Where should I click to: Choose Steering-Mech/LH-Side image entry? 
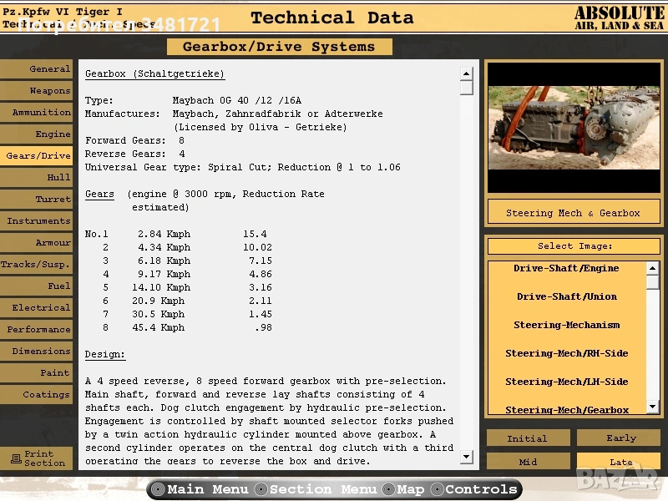click(566, 382)
